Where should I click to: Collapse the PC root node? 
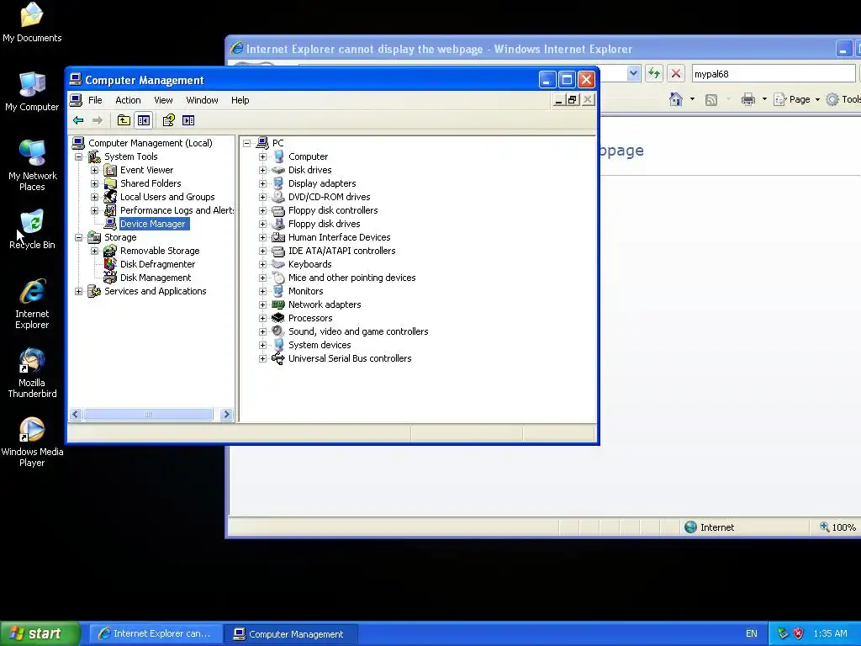246,143
